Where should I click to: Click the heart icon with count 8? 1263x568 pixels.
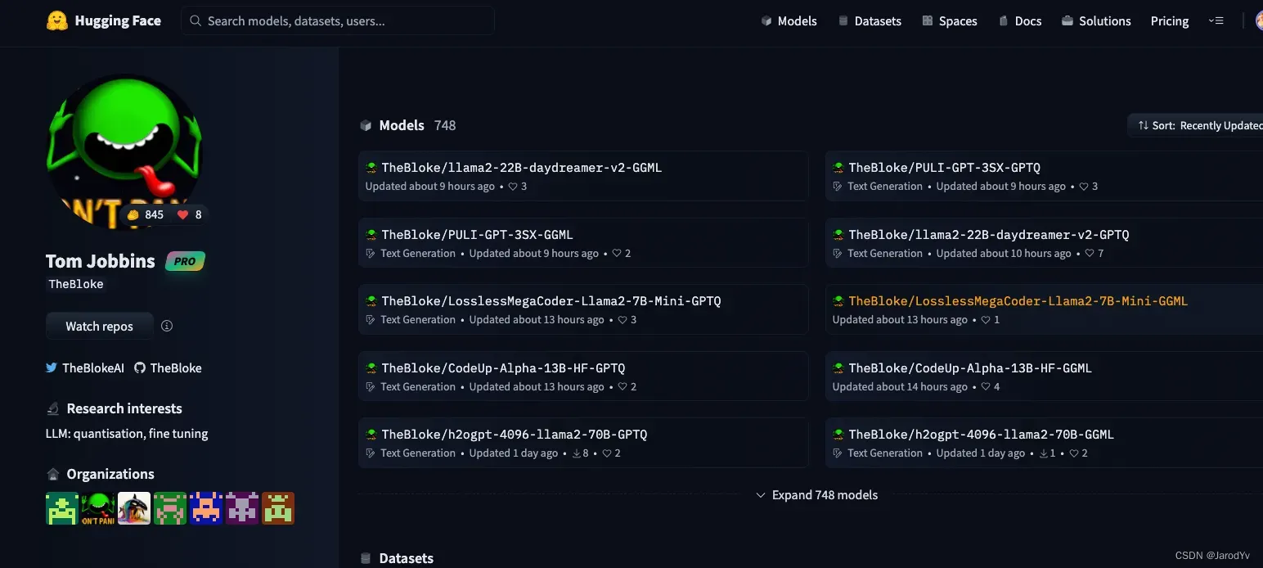[183, 214]
